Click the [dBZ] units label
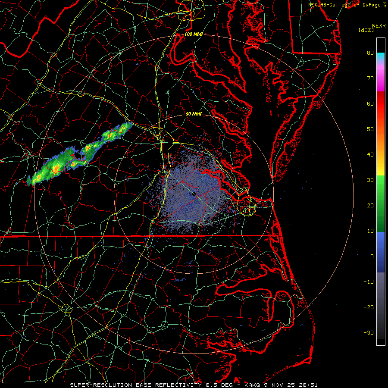This screenshot has width=388, height=388. [x=366, y=30]
